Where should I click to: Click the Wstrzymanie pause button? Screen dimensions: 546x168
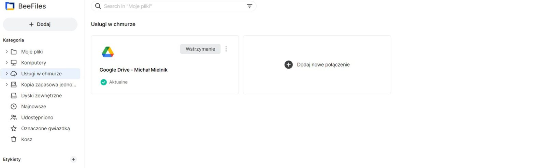pyautogui.click(x=200, y=49)
